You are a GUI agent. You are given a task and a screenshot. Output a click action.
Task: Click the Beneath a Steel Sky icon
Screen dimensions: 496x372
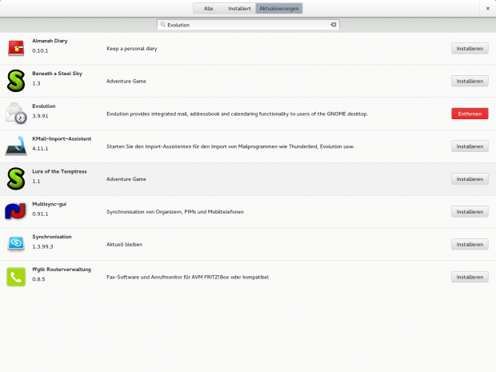(16, 81)
